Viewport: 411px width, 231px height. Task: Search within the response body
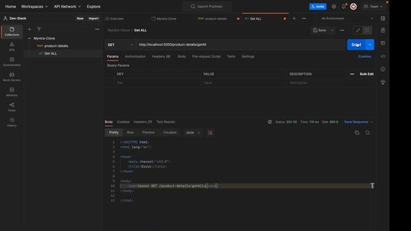coord(368,133)
